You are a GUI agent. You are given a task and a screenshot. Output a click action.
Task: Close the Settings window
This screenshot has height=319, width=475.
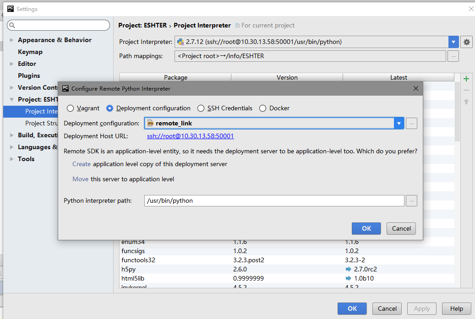[x=471, y=9]
